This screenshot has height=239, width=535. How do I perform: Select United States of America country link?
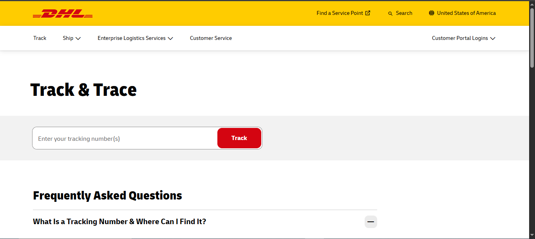(462, 13)
